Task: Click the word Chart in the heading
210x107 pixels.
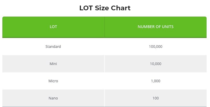Action: click(121, 8)
